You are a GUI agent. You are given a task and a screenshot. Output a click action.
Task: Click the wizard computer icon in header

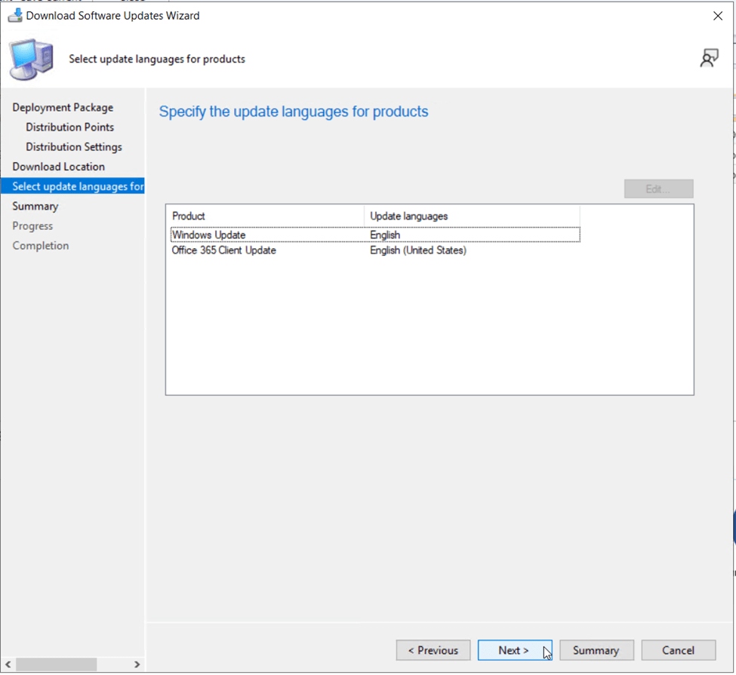[32, 60]
